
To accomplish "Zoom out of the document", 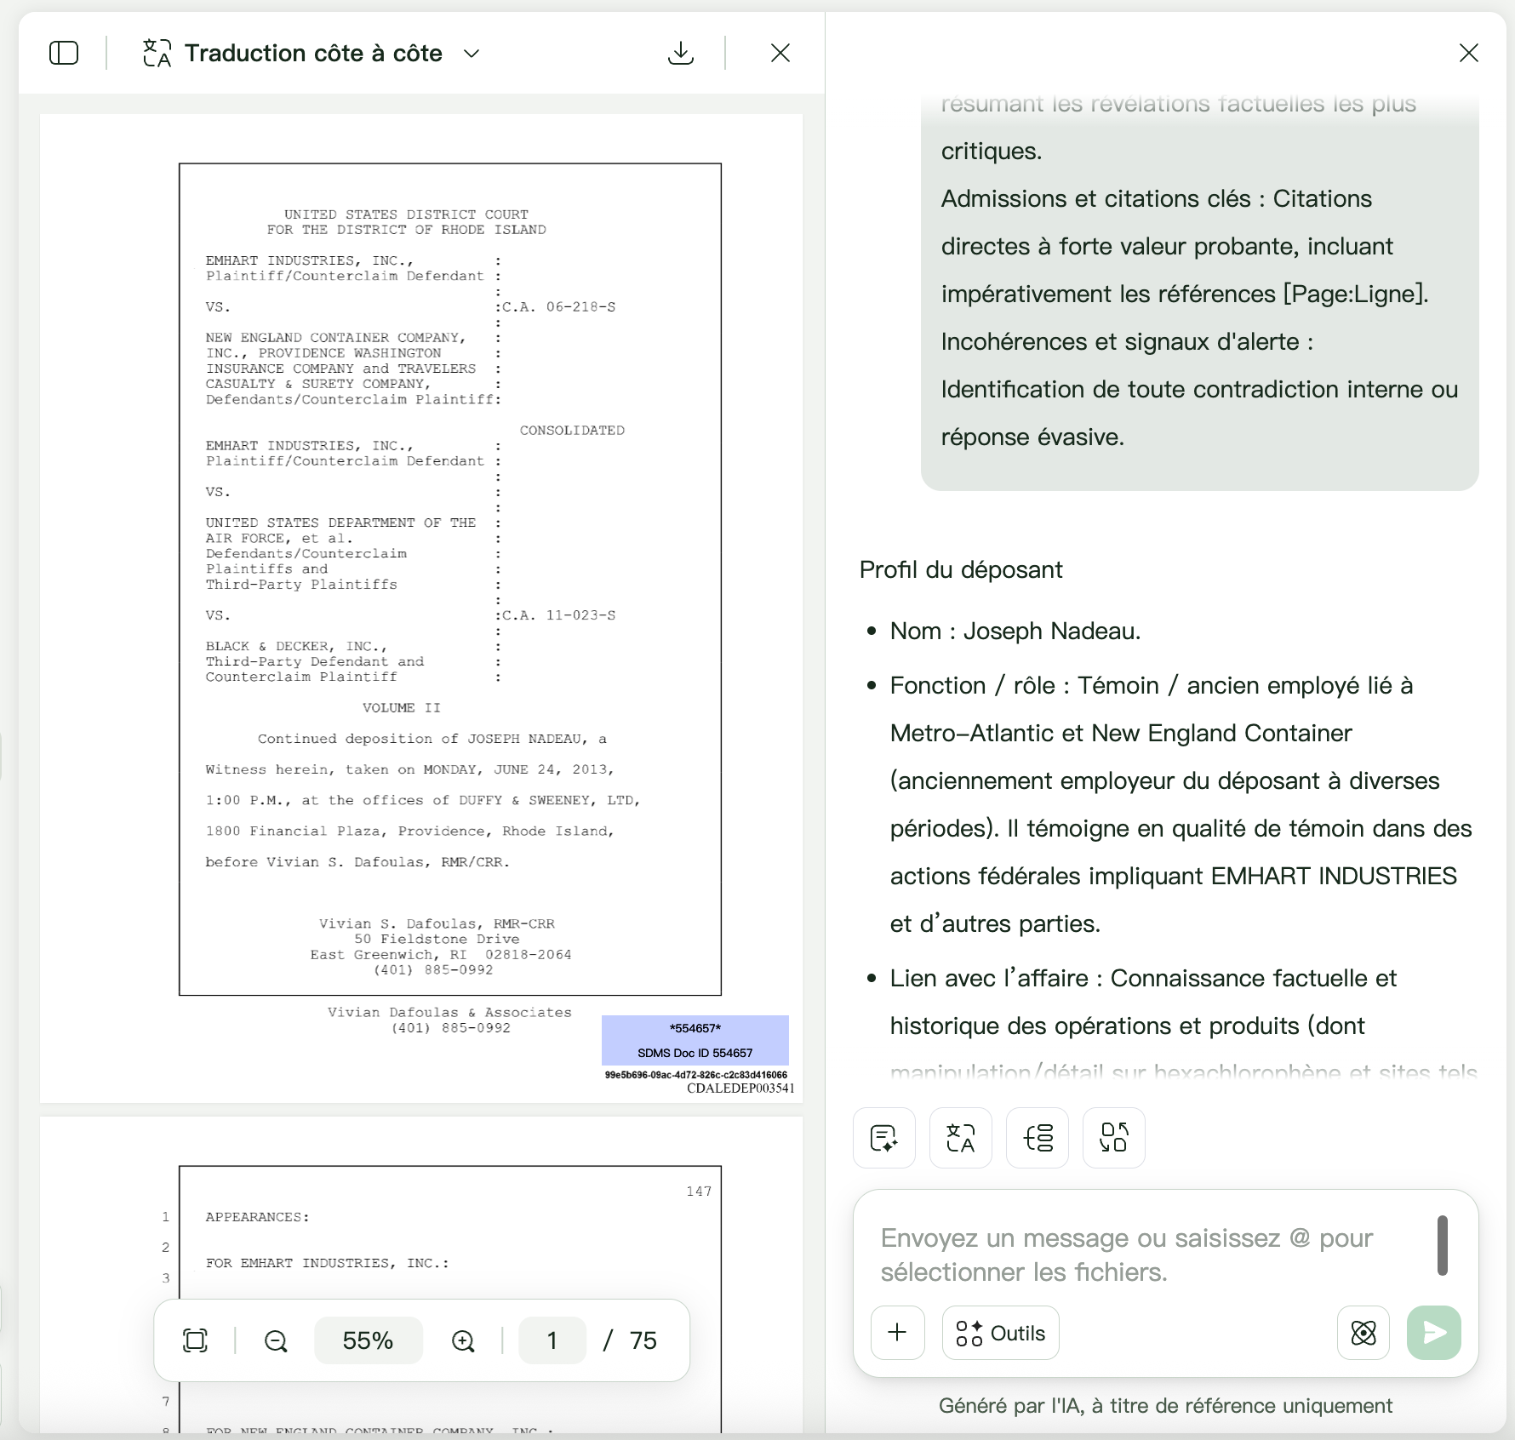I will coord(276,1341).
